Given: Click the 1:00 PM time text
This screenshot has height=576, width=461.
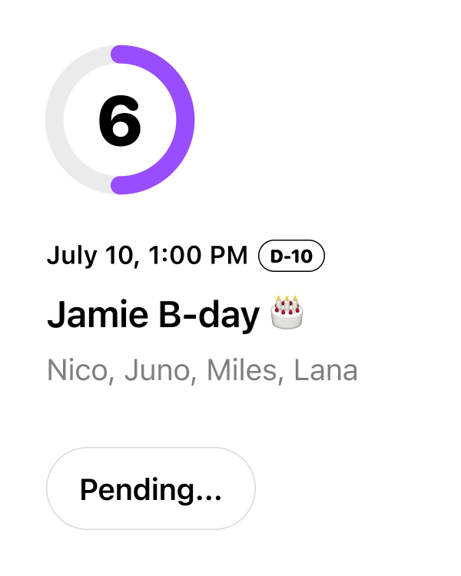Looking at the screenshot, I should 198,255.
